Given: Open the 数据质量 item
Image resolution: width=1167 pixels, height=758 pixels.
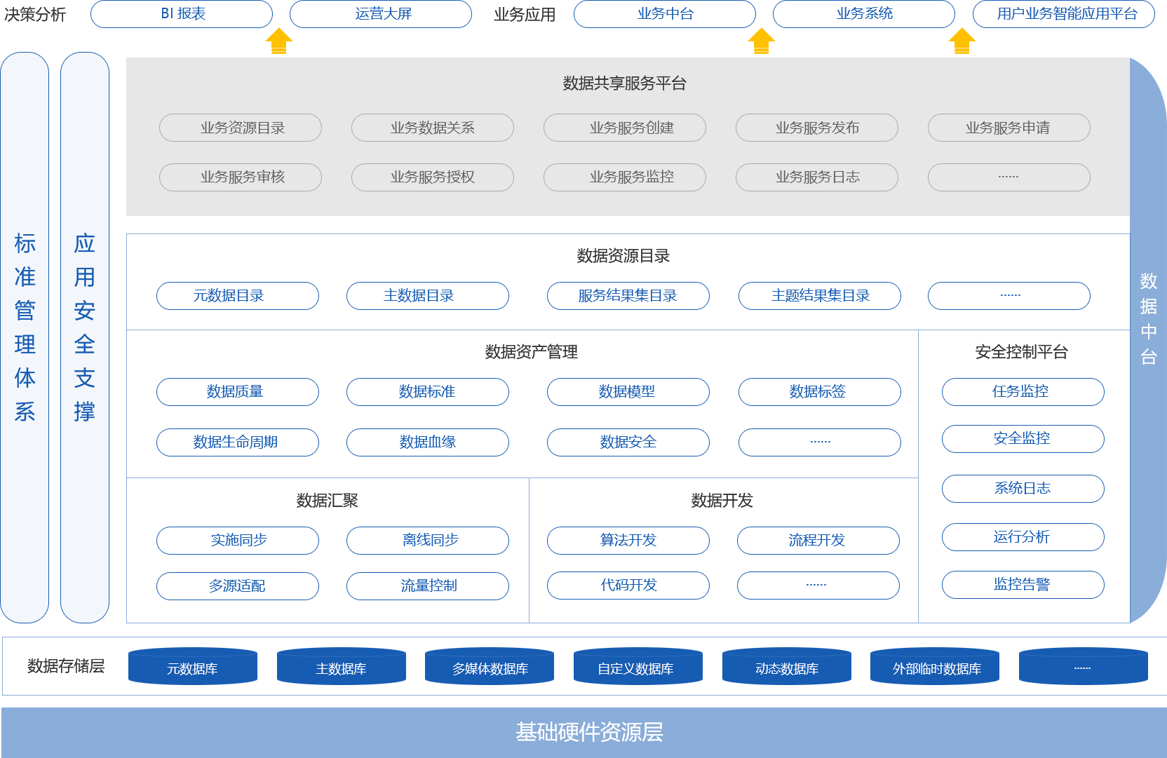Looking at the screenshot, I should tap(237, 392).
